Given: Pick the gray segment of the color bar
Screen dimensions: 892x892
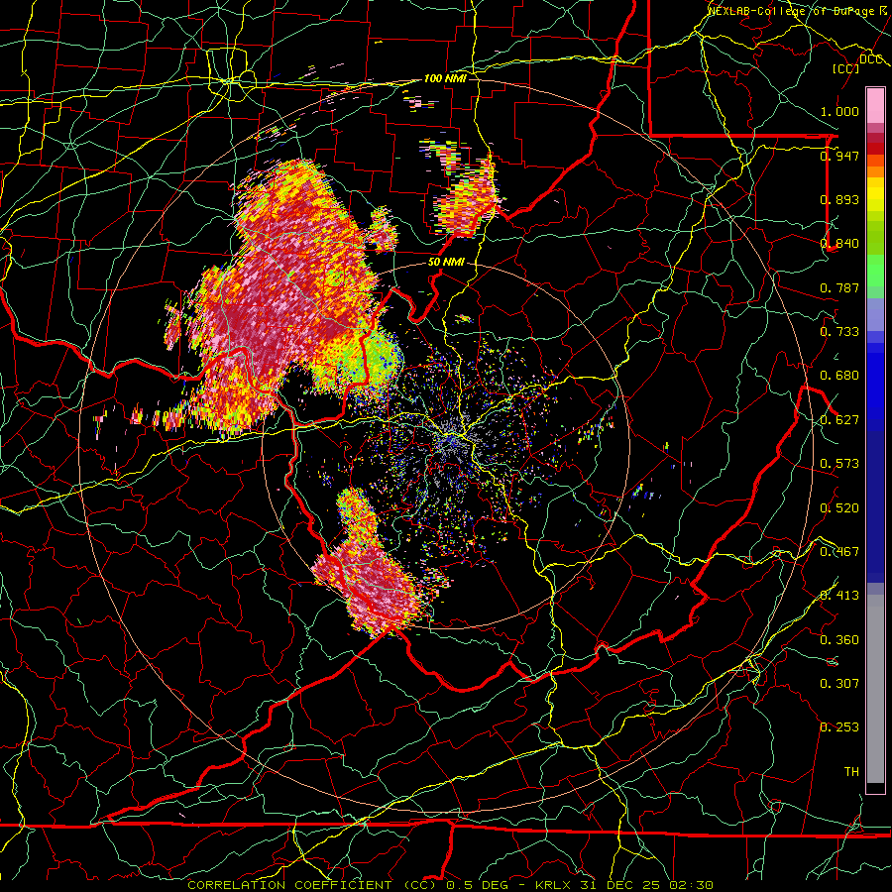Looking at the screenshot, I should pos(875,689).
